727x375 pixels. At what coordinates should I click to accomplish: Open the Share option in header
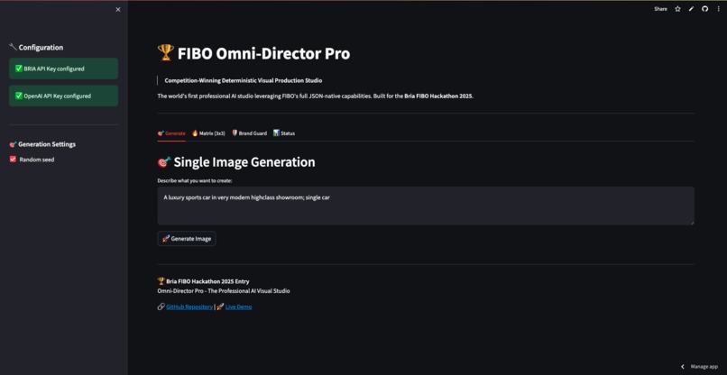[x=660, y=9]
